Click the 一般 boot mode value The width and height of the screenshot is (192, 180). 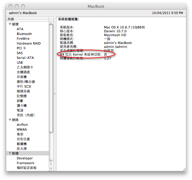[x=107, y=39]
